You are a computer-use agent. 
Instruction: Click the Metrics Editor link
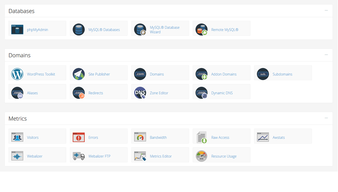point(161,156)
